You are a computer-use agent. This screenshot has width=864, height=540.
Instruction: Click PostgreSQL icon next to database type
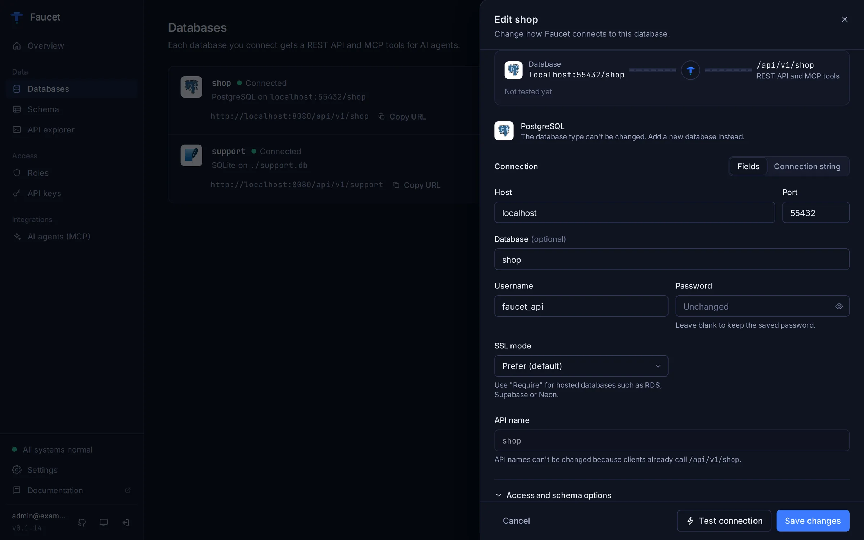coord(504,131)
